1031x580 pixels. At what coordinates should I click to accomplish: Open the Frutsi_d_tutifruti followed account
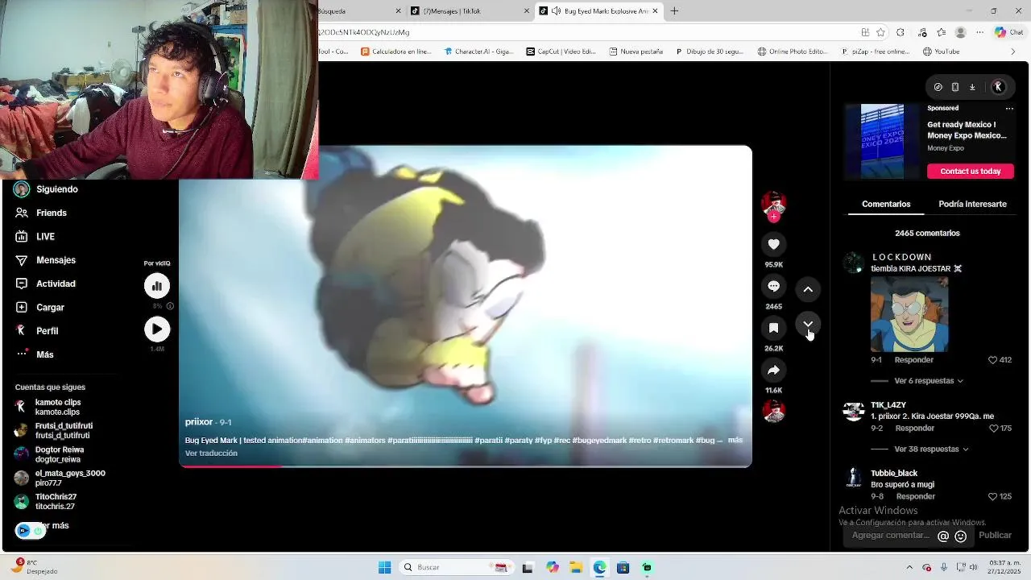[x=54, y=430]
